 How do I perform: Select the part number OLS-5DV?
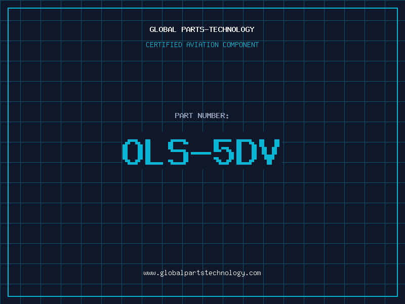(x=201, y=151)
